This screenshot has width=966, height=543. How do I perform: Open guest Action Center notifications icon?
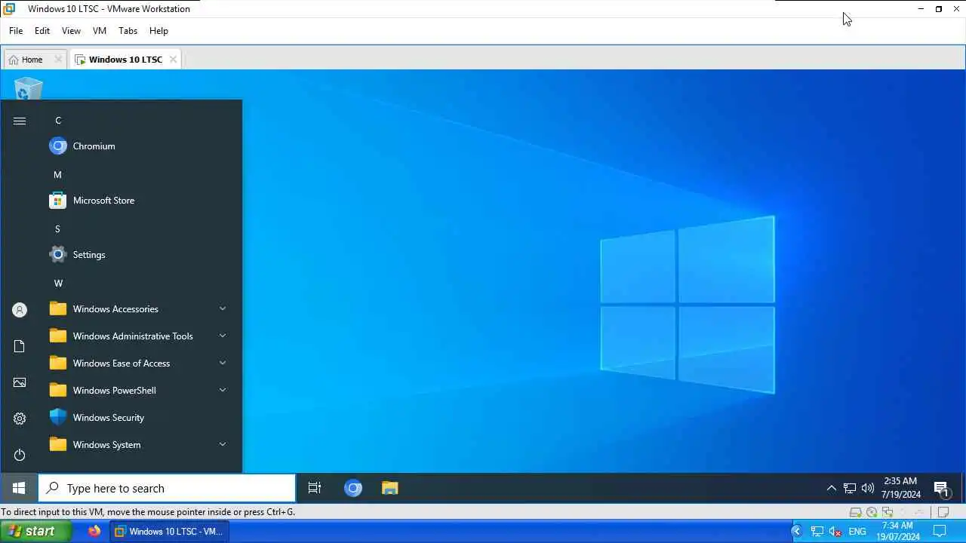(941, 489)
